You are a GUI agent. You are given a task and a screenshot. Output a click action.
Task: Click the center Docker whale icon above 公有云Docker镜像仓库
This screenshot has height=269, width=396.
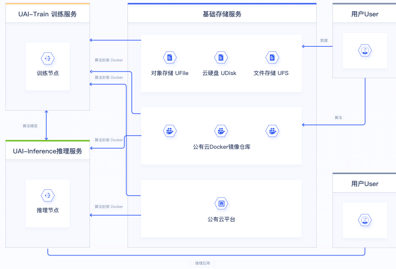coord(221,131)
